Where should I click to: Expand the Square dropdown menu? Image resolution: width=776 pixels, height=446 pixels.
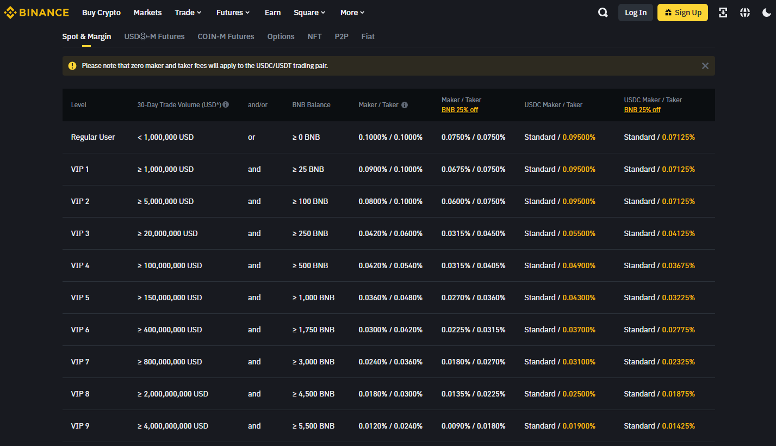(x=309, y=13)
